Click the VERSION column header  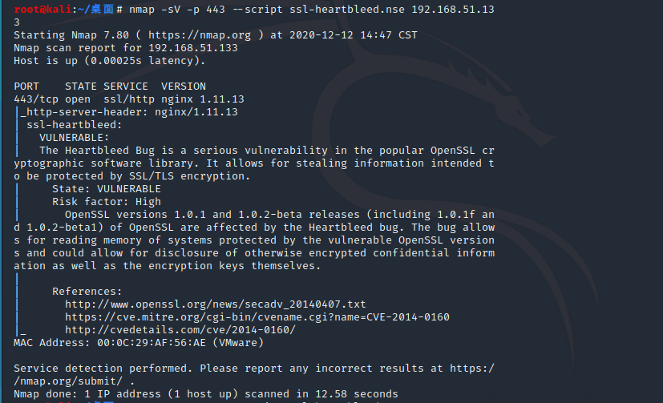coord(184,87)
